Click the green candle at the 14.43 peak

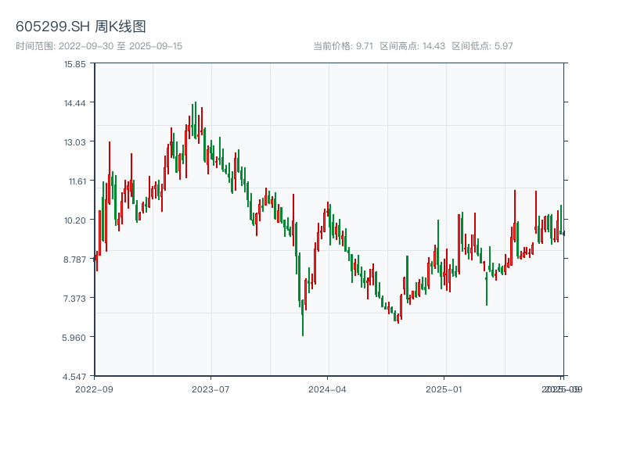click(196, 120)
